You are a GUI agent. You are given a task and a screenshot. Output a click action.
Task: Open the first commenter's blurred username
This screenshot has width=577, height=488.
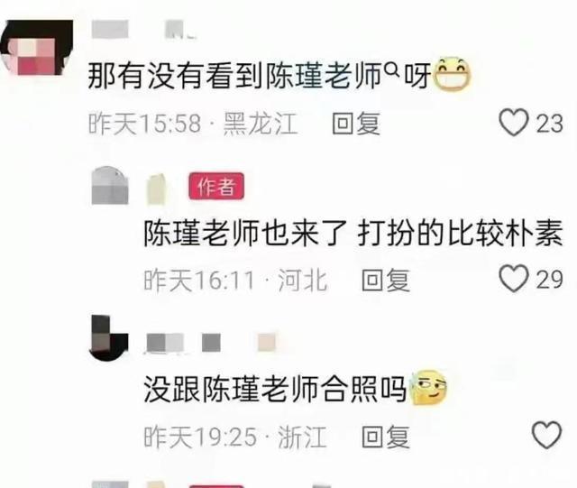click(x=143, y=30)
